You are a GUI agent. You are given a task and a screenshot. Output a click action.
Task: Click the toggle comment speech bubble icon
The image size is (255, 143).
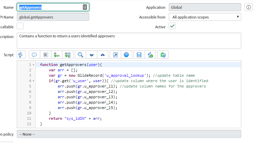pos(34,55)
